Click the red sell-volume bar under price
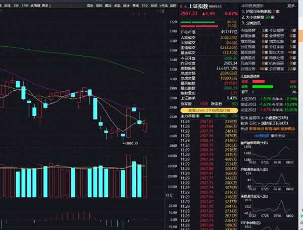The image size is (303, 230). tap(199, 26)
